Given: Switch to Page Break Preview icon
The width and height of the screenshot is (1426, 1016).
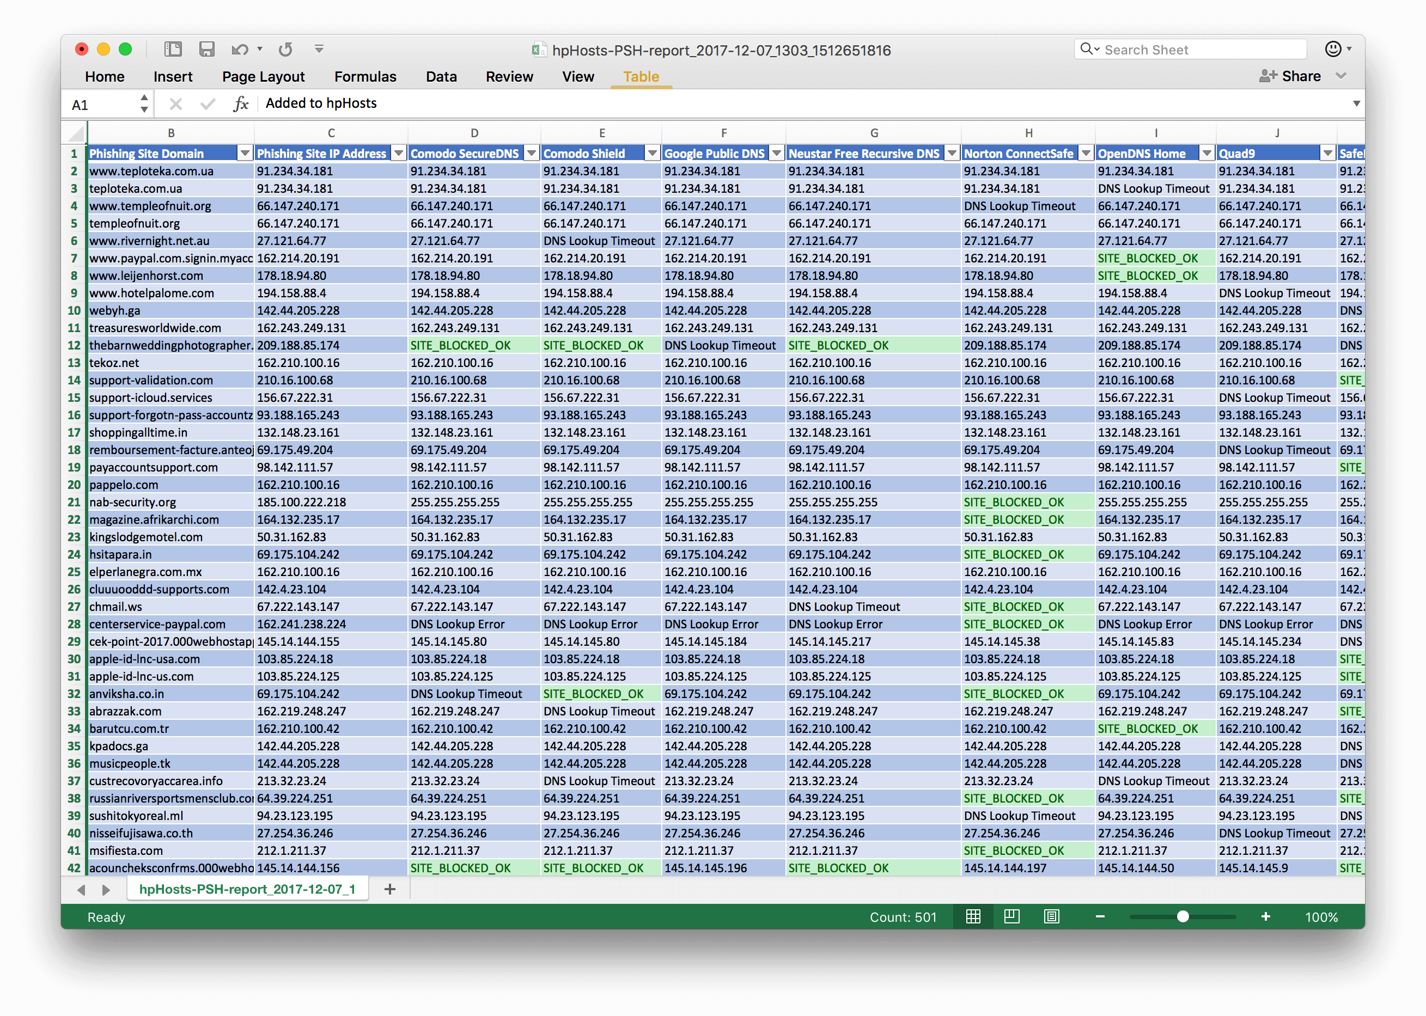Looking at the screenshot, I should pyautogui.click(x=1052, y=917).
